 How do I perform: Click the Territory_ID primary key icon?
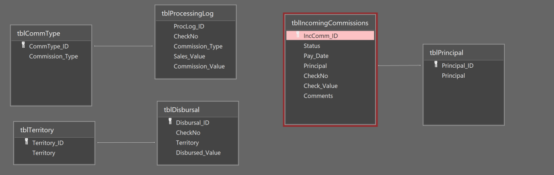tap(26, 142)
